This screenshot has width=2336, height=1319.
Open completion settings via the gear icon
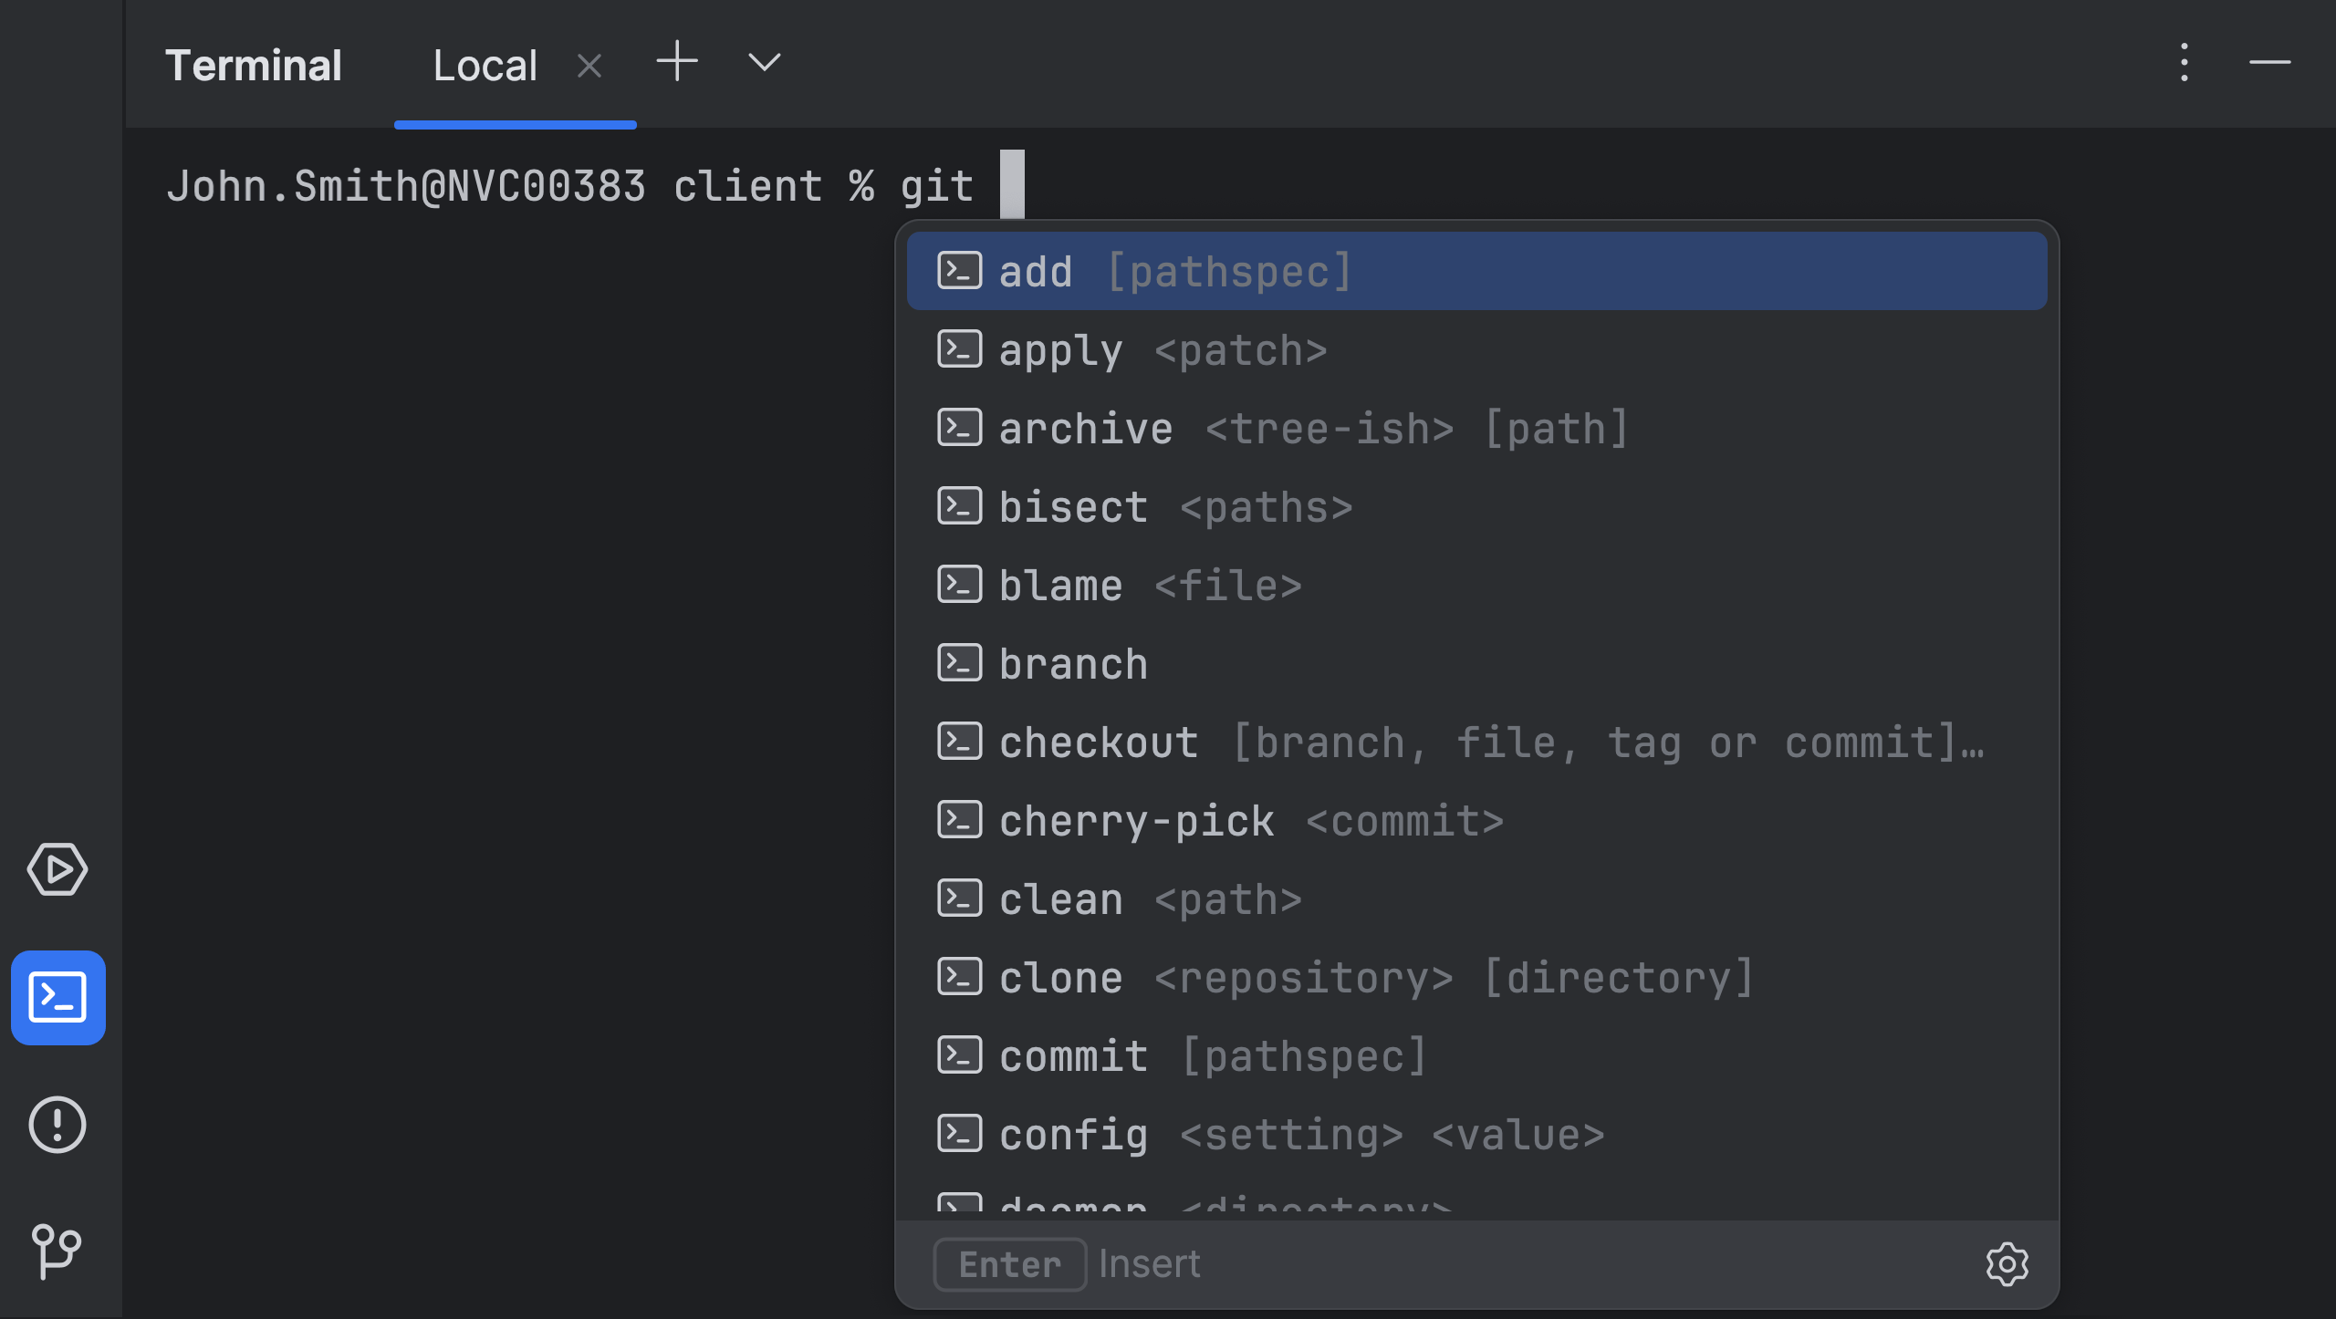[2006, 1263]
